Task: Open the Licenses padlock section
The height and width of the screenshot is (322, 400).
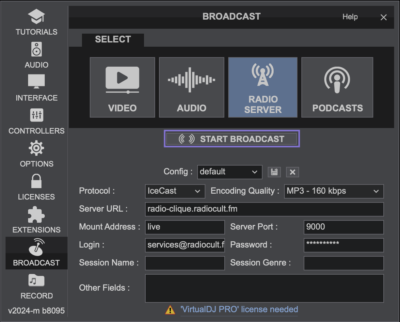Action: click(36, 187)
